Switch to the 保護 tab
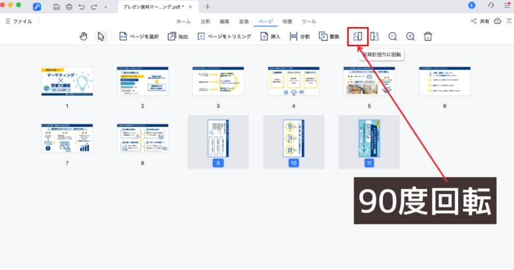 pos(288,21)
